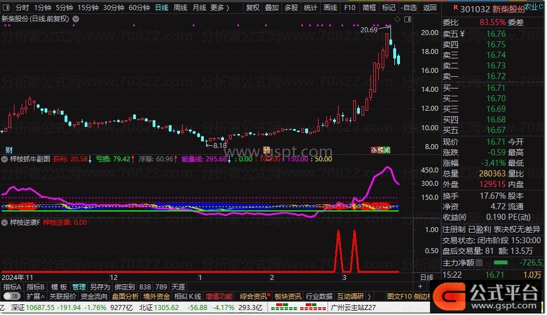Switch to 指标B tab
This screenshot has width=547, height=315.
[x=35, y=287]
